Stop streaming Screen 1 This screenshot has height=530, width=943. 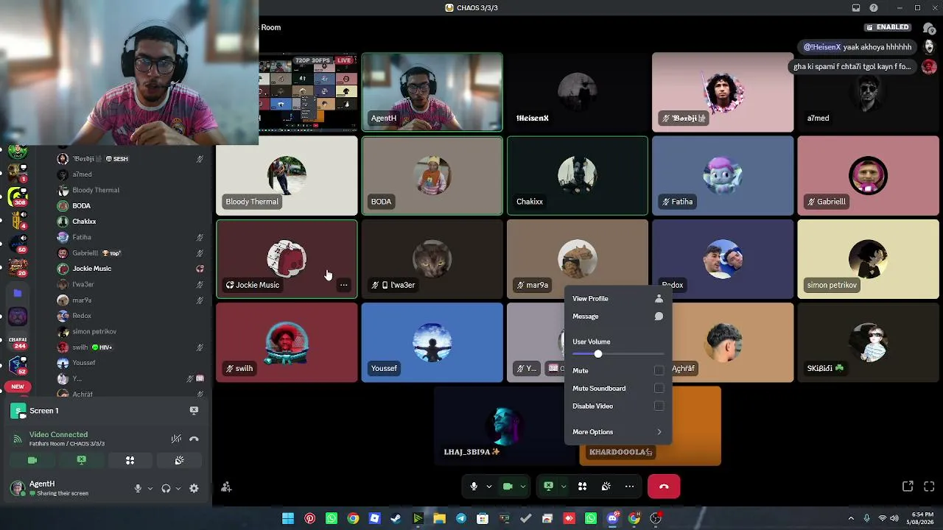tap(194, 410)
